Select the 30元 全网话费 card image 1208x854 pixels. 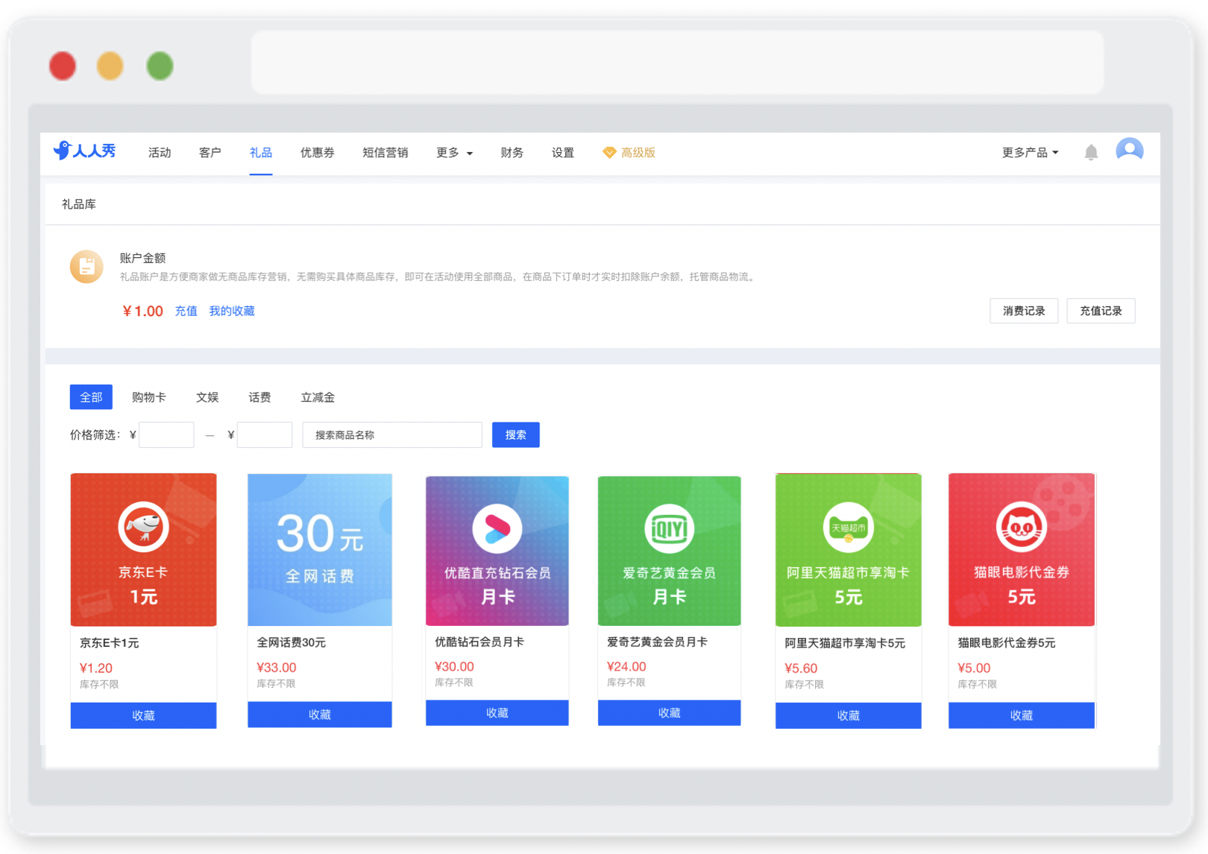pyautogui.click(x=320, y=549)
